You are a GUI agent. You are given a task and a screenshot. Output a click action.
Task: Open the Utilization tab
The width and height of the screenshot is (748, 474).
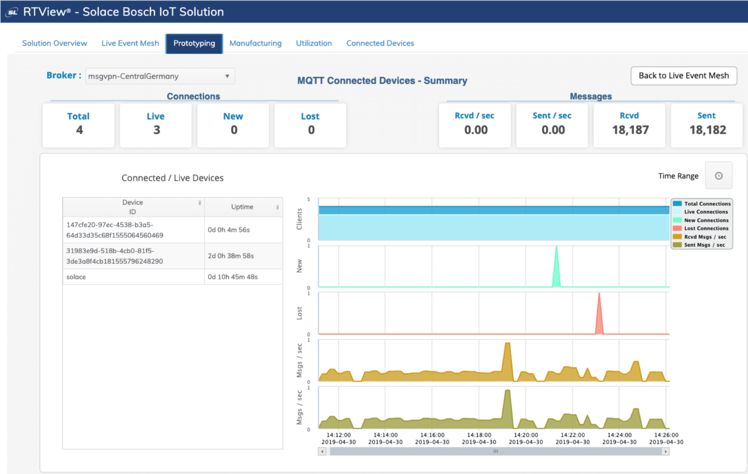point(314,43)
